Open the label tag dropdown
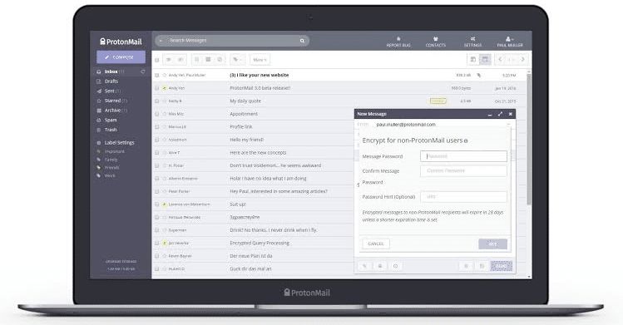The height and width of the screenshot is (325, 623). coord(237,60)
